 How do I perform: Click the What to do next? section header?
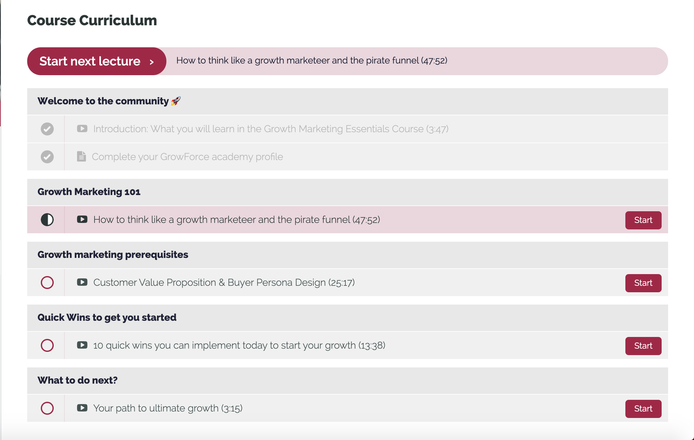point(78,380)
